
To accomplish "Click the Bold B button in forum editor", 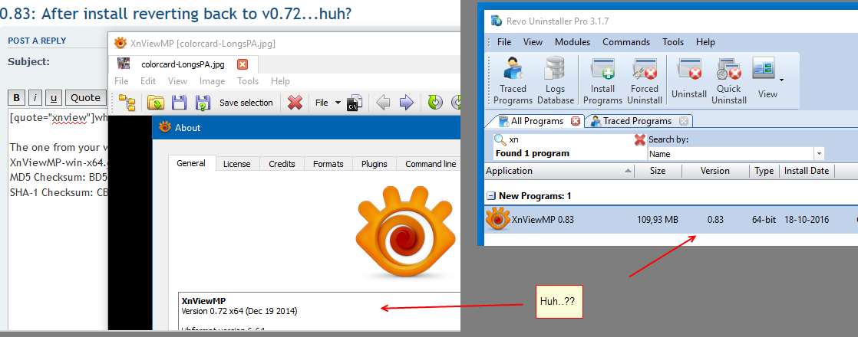I will click(x=16, y=98).
